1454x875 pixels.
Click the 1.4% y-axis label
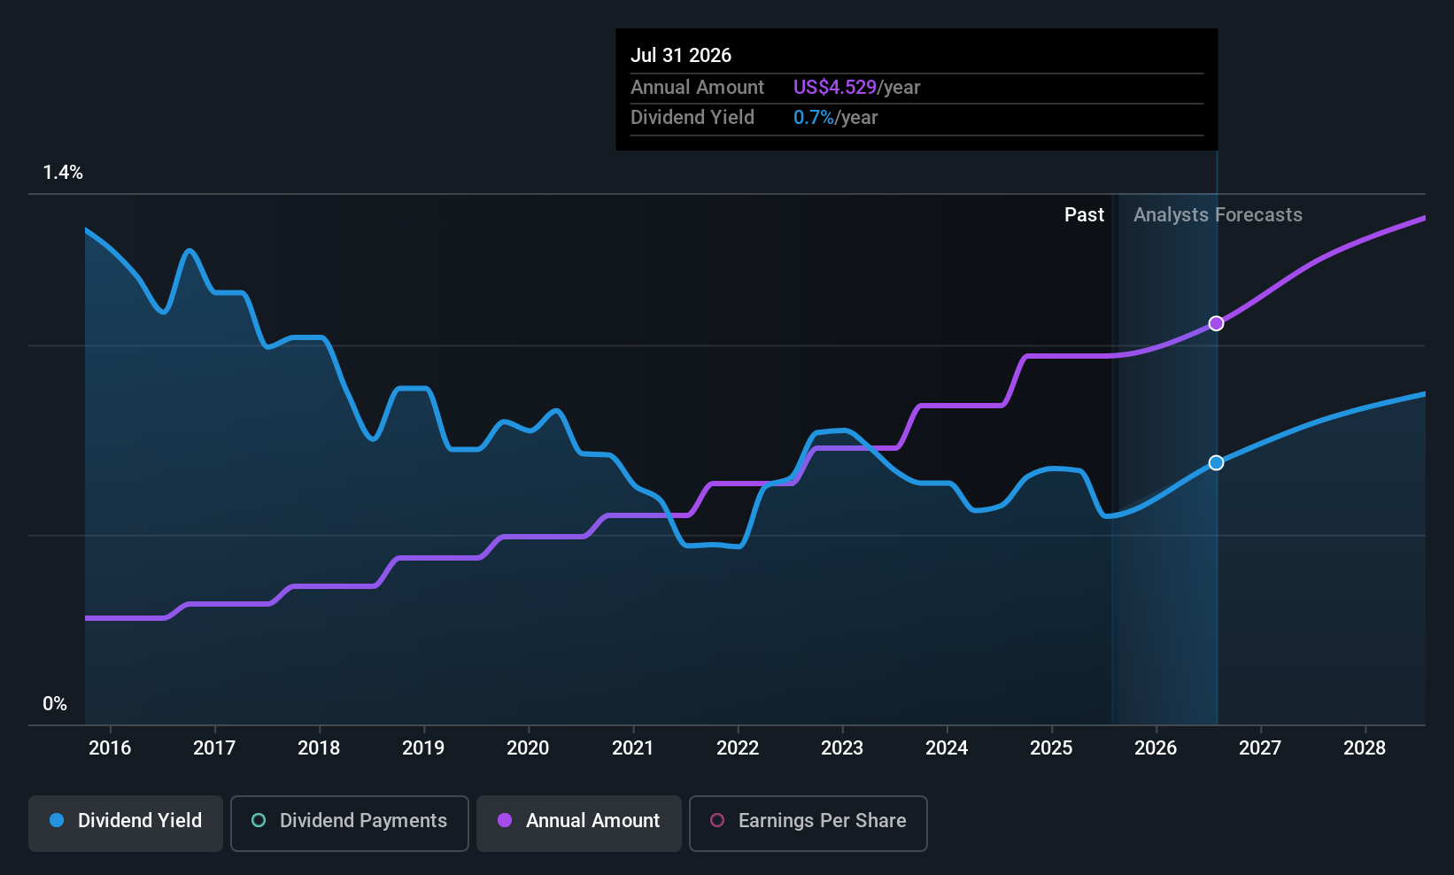point(63,173)
